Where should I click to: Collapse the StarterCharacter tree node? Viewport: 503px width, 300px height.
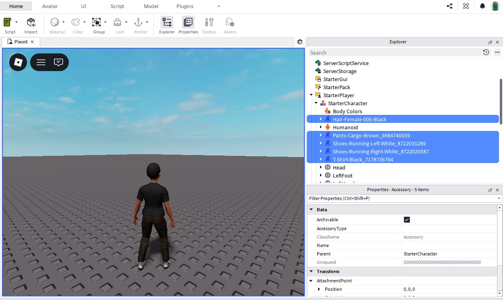click(316, 103)
